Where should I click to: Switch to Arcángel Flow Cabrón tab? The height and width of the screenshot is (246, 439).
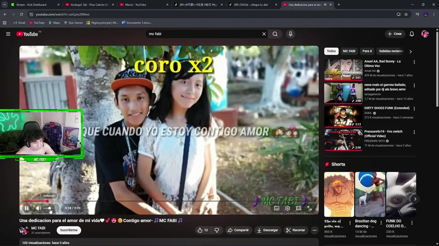tap(90, 5)
